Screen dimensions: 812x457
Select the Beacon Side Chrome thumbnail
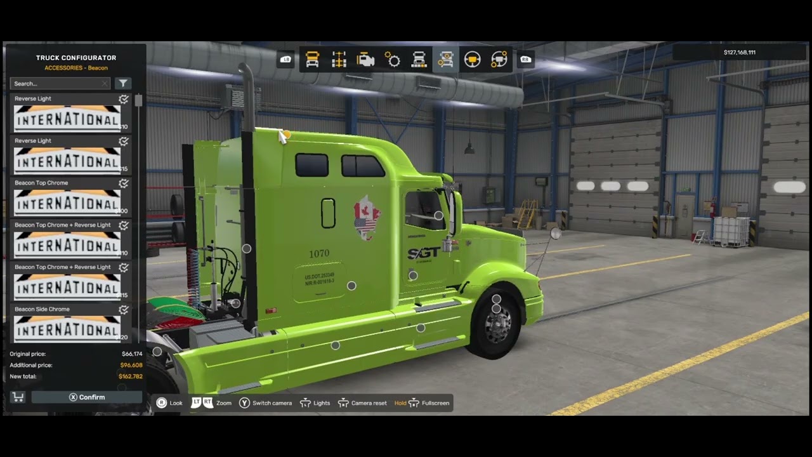[67, 329]
